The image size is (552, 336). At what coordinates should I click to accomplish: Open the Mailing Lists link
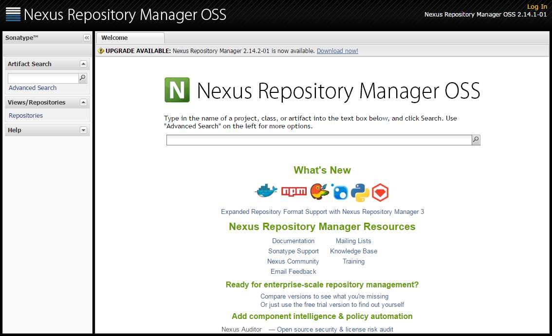coord(353,241)
